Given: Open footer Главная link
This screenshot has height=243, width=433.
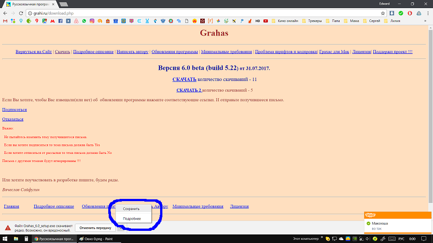Looking at the screenshot, I should tap(11, 207).
